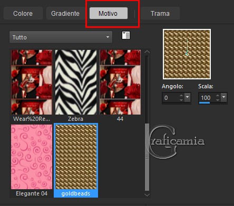Decrease Scala with the down arrow
The width and height of the screenshot is (234, 206).
pos(218,100)
